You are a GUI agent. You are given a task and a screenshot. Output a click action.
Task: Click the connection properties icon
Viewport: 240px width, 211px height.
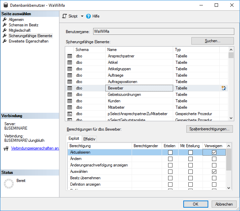point(6,148)
